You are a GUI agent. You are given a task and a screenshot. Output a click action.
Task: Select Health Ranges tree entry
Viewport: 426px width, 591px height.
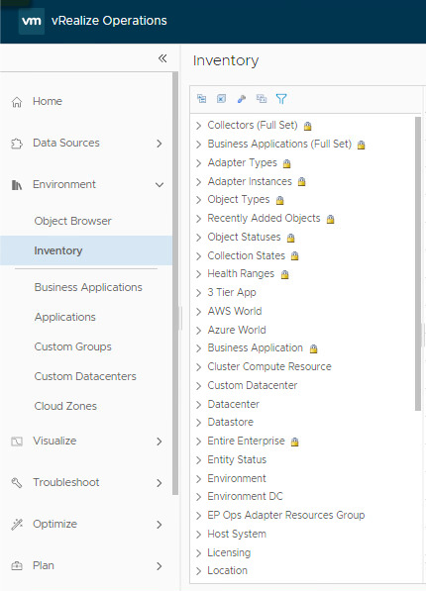(x=241, y=273)
